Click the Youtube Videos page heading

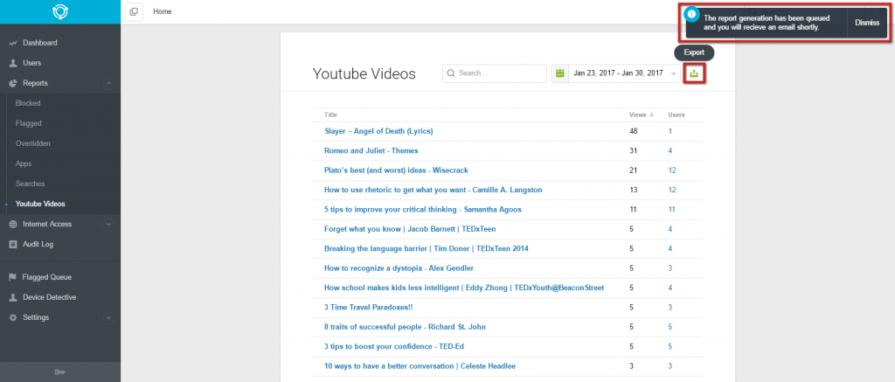364,73
